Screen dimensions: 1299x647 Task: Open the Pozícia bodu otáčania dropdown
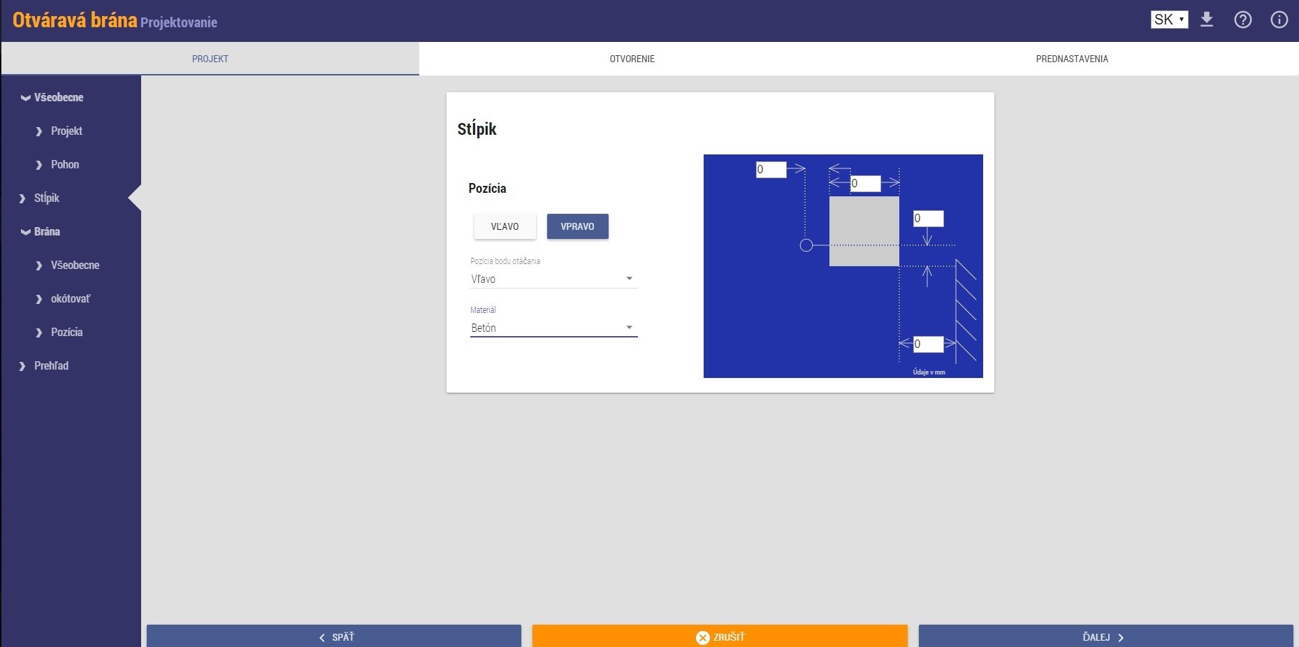(x=553, y=279)
